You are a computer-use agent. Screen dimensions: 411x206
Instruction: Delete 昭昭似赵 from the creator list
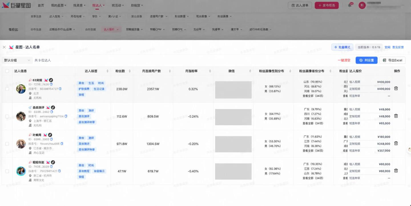(x=396, y=171)
